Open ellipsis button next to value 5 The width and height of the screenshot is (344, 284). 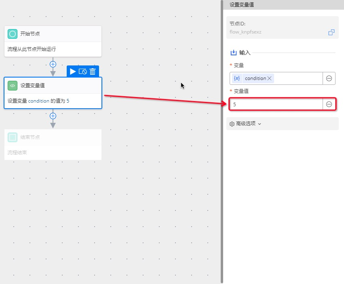click(x=329, y=104)
